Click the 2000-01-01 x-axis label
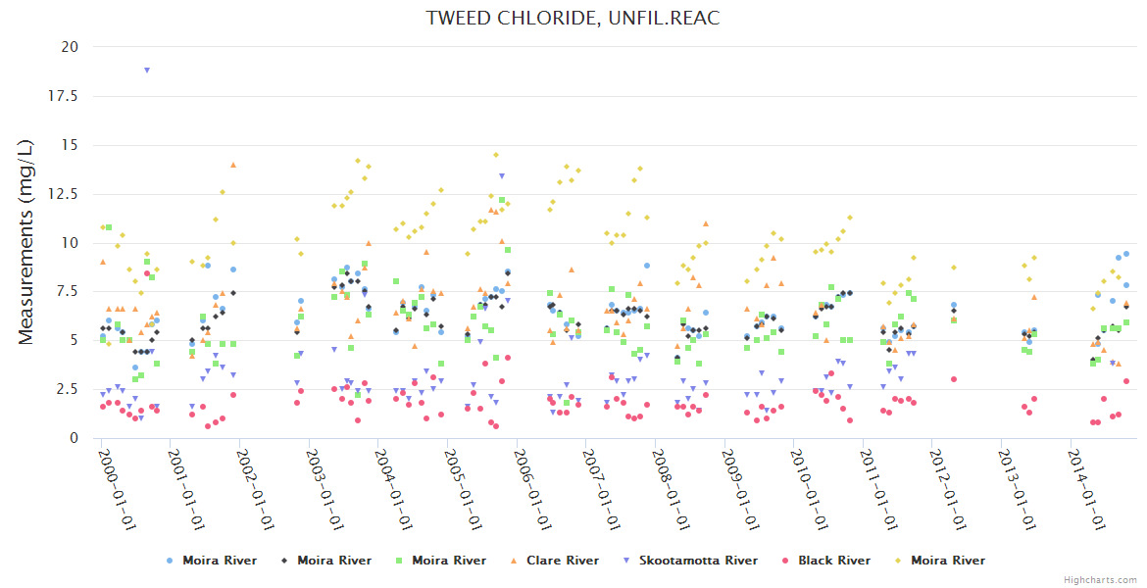1147x588 pixels. point(116,490)
